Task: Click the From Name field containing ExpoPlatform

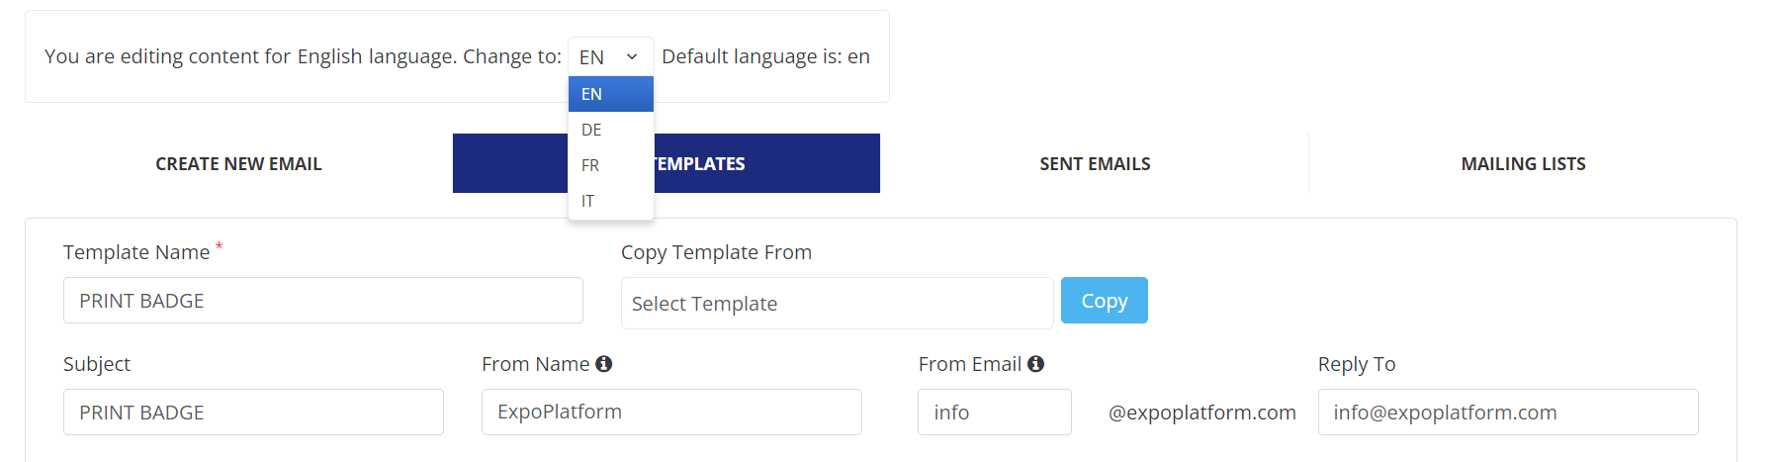Action: click(671, 413)
